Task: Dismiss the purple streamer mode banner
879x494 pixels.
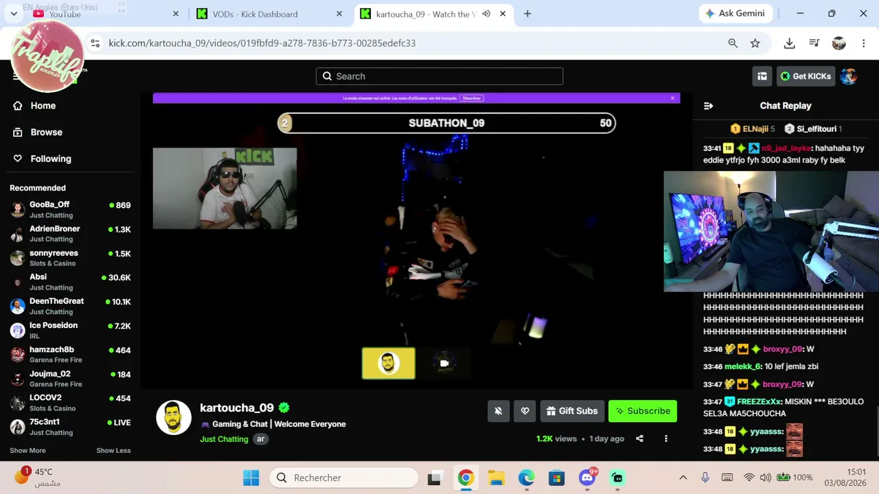Action: point(672,98)
